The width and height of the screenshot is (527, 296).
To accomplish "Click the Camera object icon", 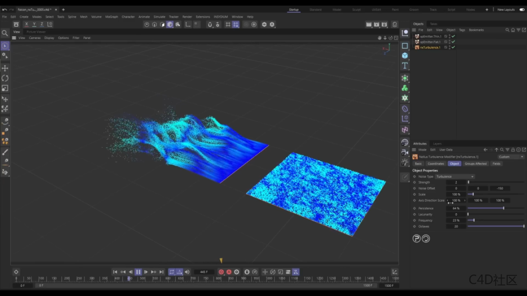I will click(x=405, y=152).
